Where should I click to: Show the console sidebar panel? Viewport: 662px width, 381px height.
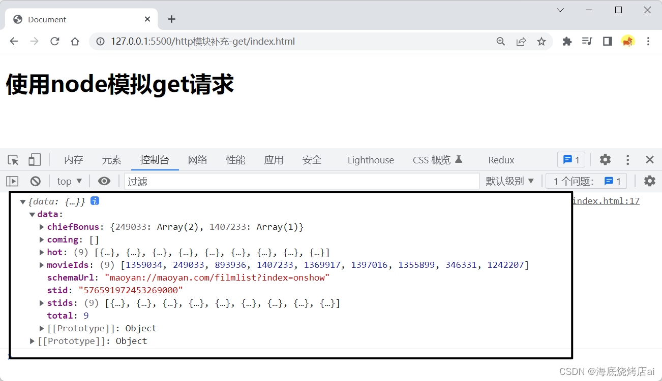pos(12,181)
